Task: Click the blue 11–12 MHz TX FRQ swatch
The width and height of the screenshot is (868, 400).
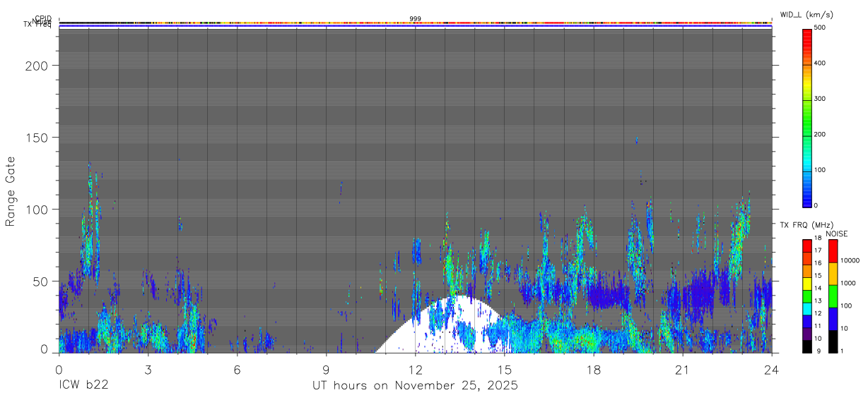Action: (x=807, y=322)
